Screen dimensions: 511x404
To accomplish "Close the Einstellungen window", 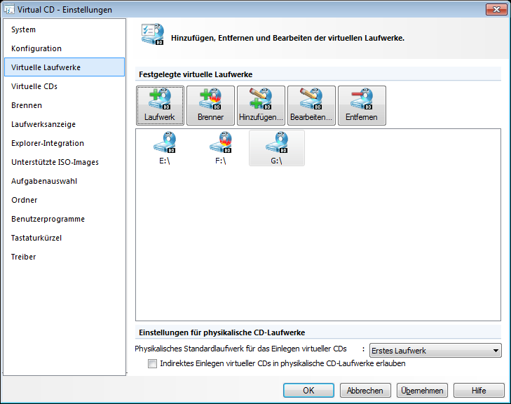I will pos(496,9).
